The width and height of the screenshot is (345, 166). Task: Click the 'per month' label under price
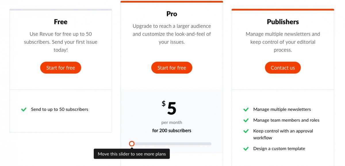(172, 123)
